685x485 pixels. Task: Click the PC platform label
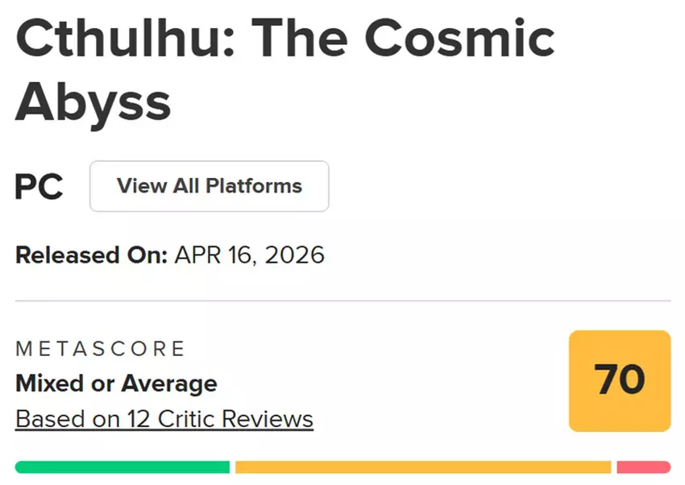point(39,187)
